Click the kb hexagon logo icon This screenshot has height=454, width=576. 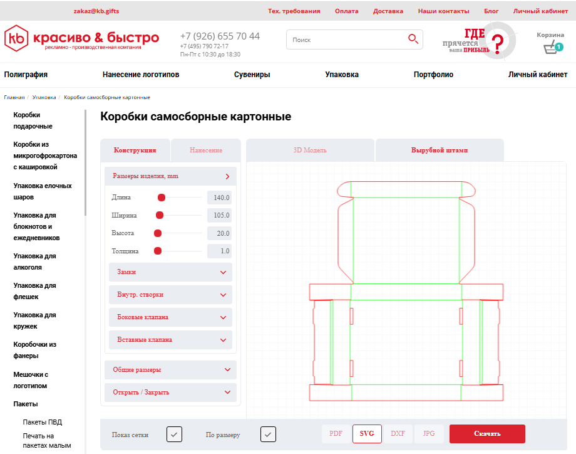click(16, 38)
